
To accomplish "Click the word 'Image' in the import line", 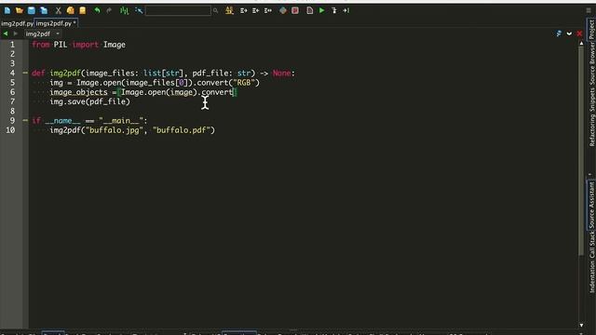I will (x=115, y=45).
